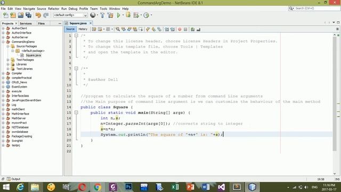Collapse the CommandArgDemo project node
The height and width of the screenshot is (192, 341).
tap(3, 42)
